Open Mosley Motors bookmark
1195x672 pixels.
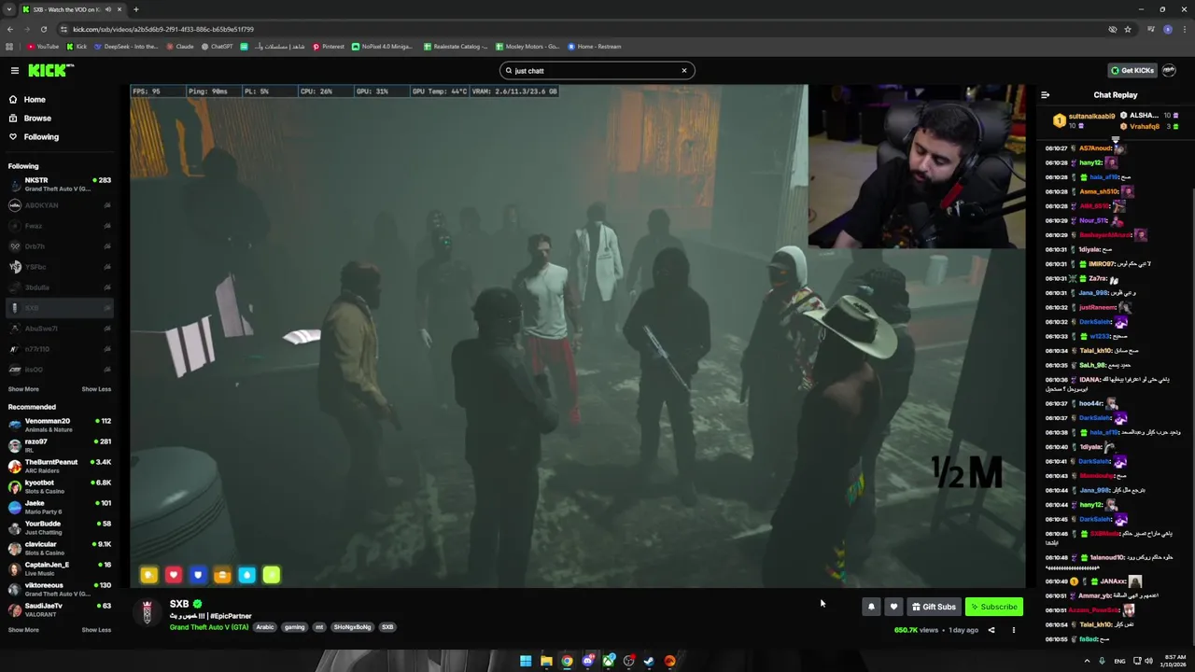(527, 47)
